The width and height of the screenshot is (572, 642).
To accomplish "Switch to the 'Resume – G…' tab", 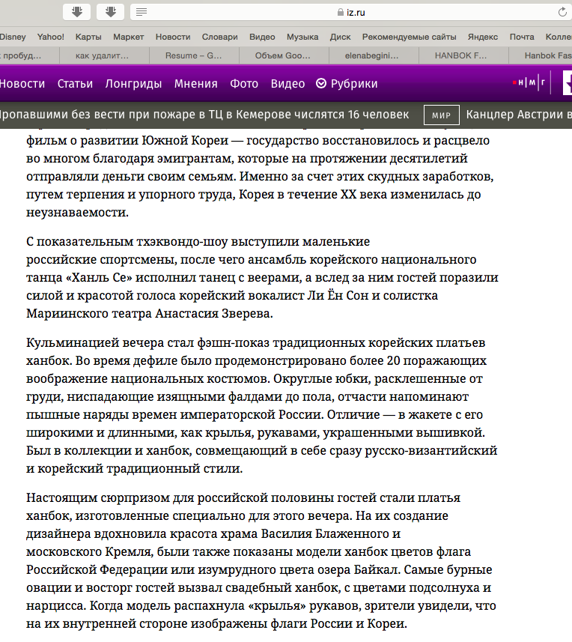I will [195, 55].
